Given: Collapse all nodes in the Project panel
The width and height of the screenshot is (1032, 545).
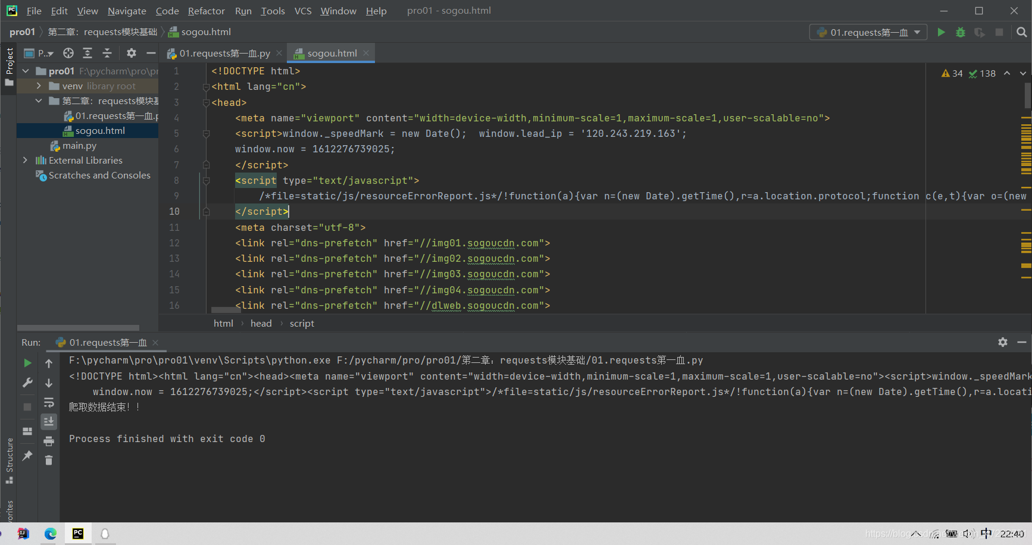Looking at the screenshot, I should point(107,53).
